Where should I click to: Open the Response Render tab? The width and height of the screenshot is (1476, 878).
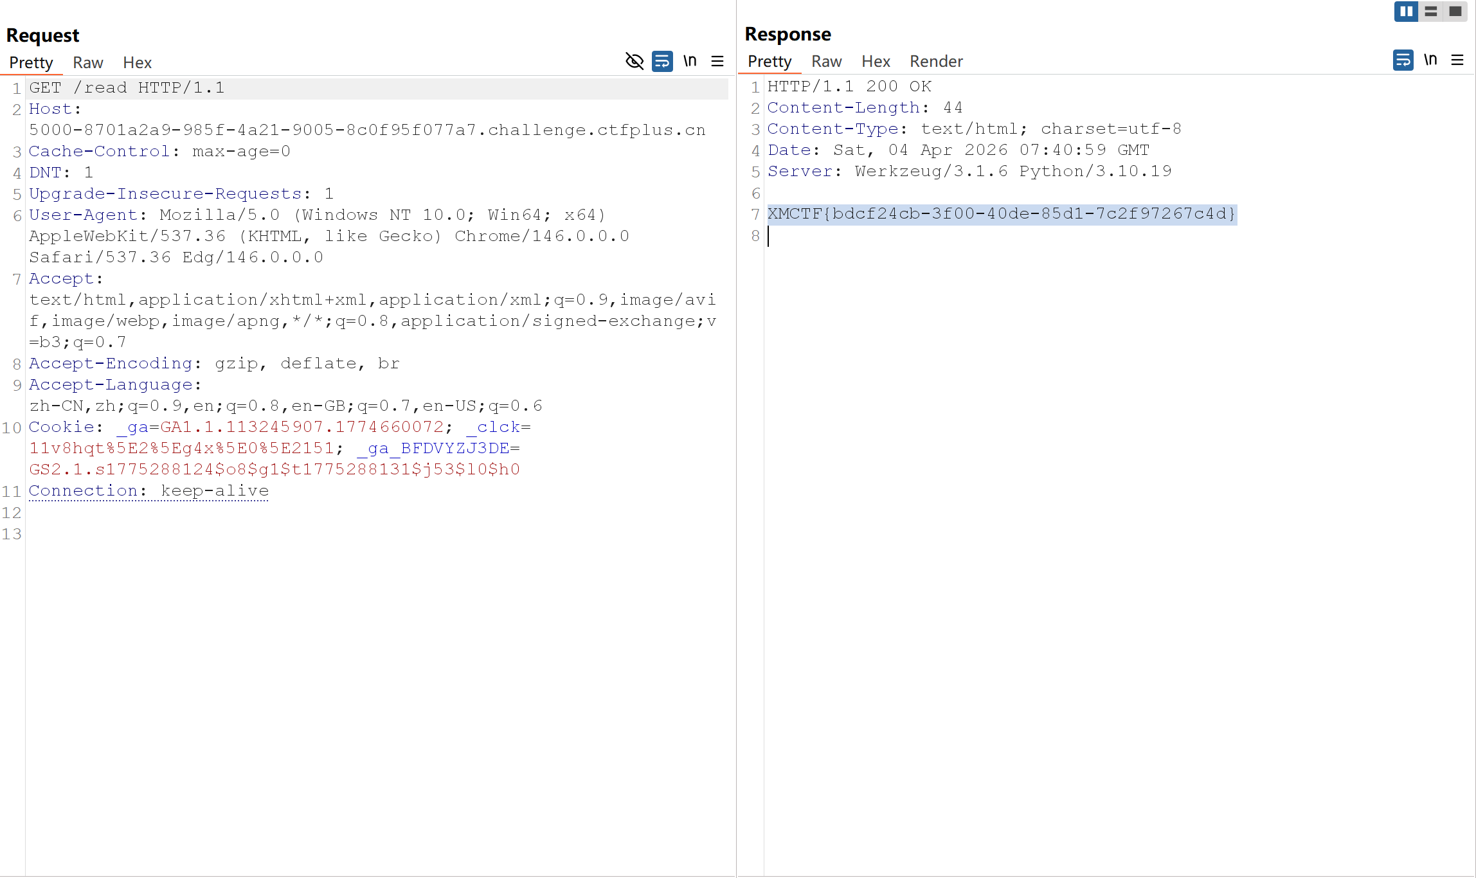pos(936,61)
